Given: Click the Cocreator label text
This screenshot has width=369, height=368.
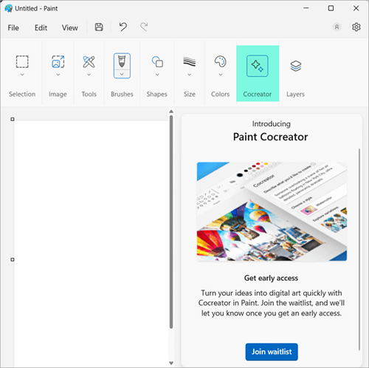Looking at the screenshot, I should pyautogui.click(x=258, y=94).
